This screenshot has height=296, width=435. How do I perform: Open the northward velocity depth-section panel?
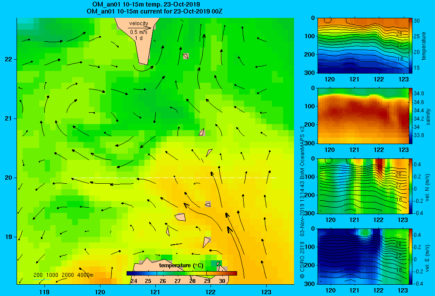pos(363,186)
